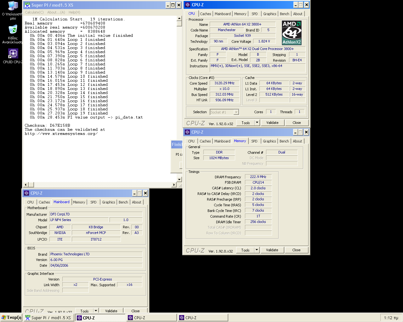
Task: Open About tab in CPU window
Action: tap(298, 14)
